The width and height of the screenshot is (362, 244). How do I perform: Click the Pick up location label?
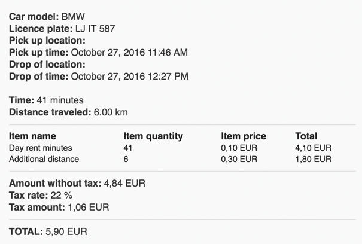[47, 41]
